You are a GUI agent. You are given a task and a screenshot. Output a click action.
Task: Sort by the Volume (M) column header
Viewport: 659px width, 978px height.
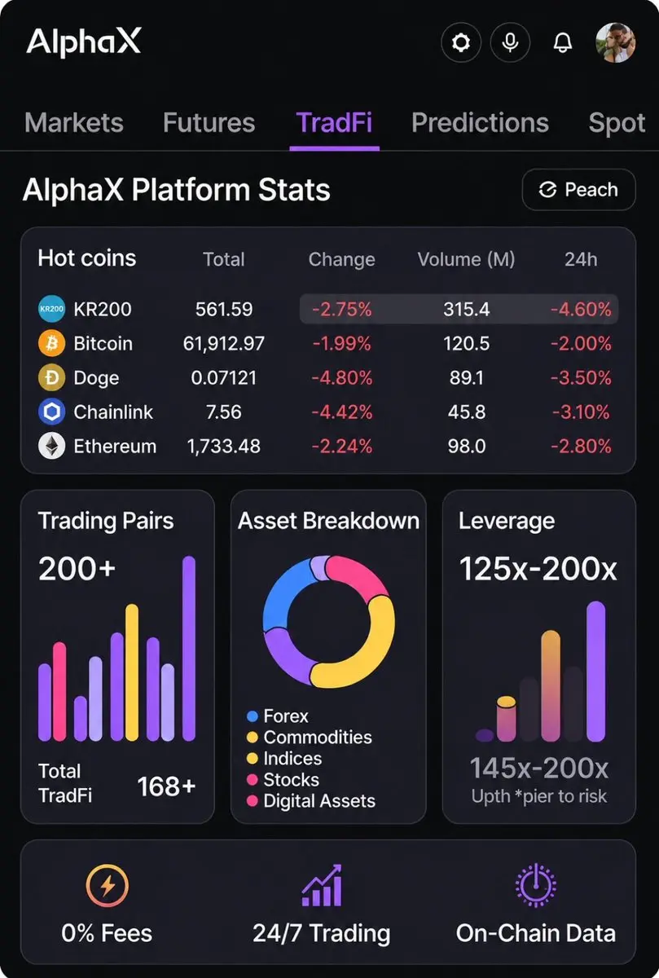pos(466,259)
